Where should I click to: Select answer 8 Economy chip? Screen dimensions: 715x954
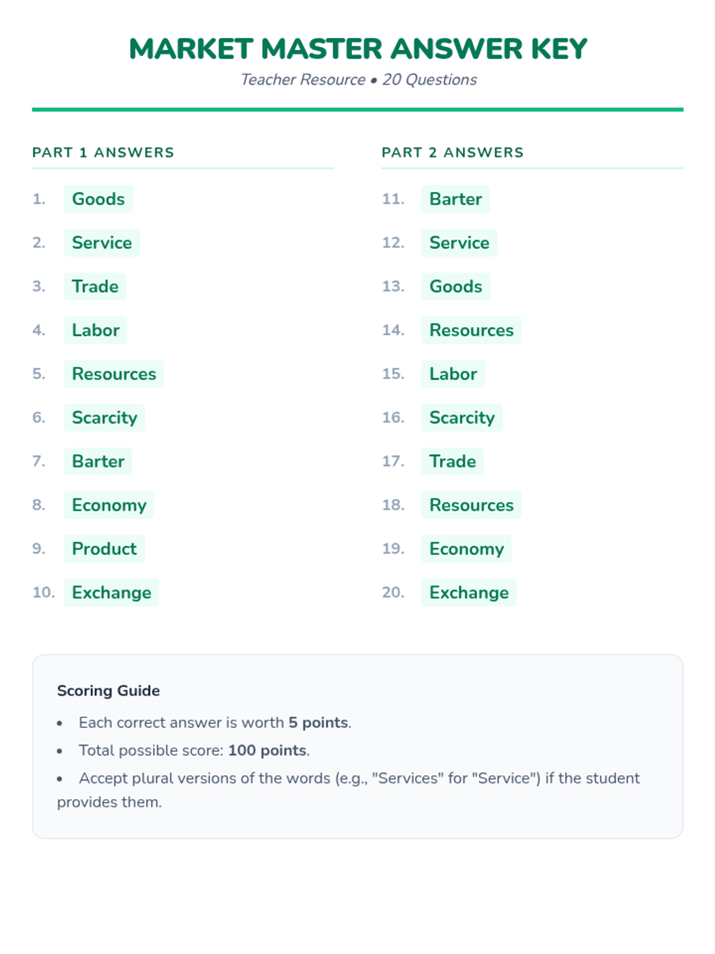click(x=109, y=505)
